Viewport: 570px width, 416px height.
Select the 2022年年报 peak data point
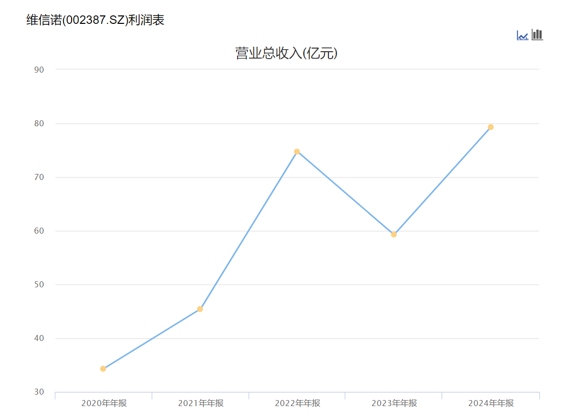[x=297, y=151]
